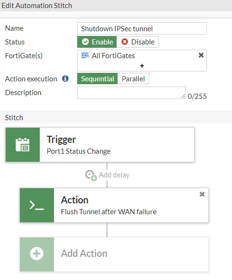Set Status to Enable
Screen dimensions: 232x280
pyautogui.click(x=97, y=42)
